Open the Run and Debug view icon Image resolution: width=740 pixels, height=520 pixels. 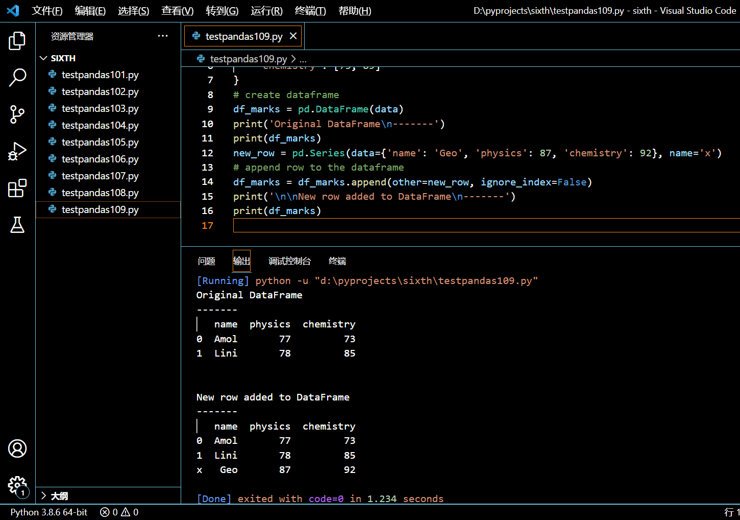17,151
